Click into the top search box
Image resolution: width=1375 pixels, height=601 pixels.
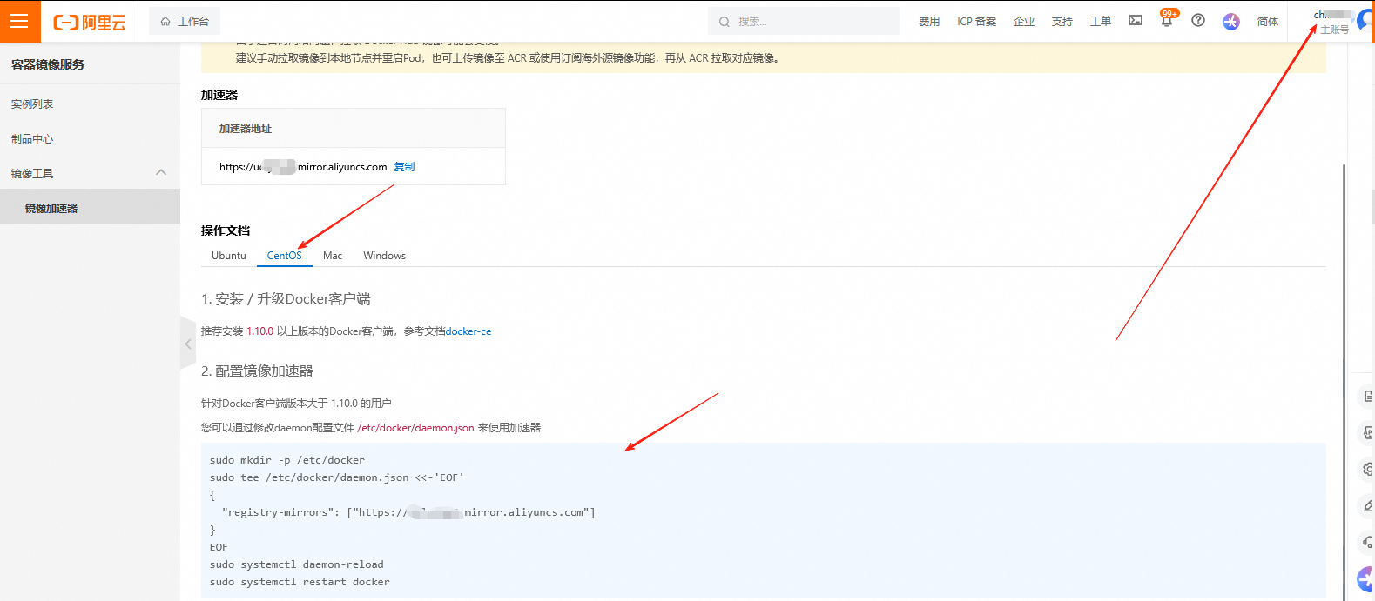coord(804,21)
